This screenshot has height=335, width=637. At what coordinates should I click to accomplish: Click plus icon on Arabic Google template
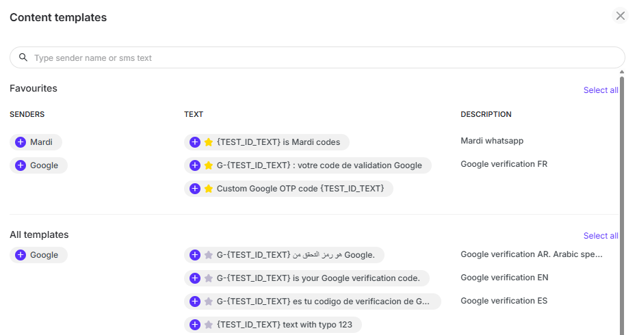[195, 255]
